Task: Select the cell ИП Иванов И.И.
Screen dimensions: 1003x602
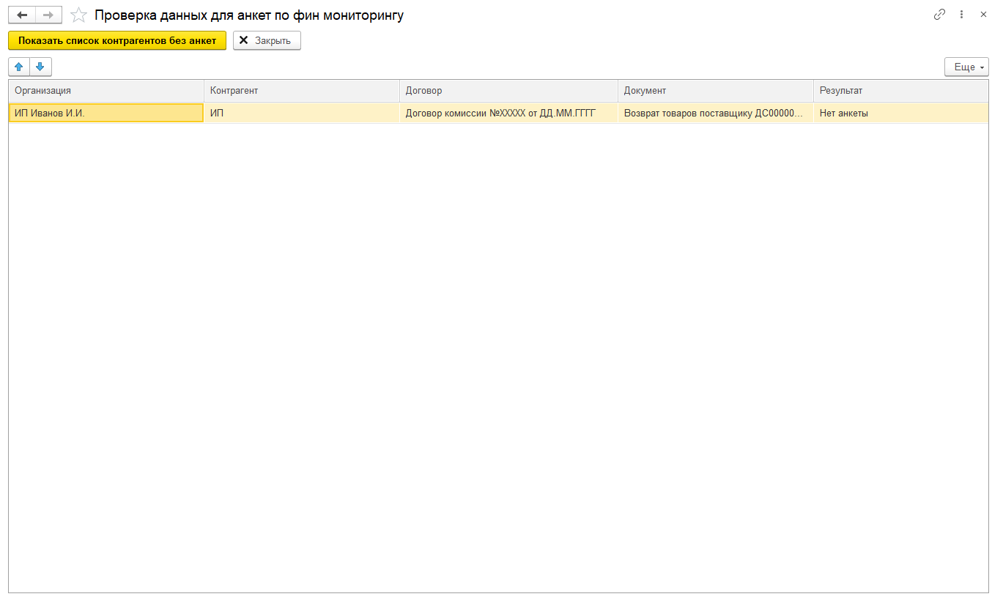Action: (x=106, y=113)
